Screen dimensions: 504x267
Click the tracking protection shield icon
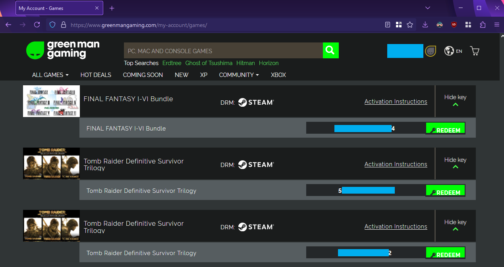point(52,25)
